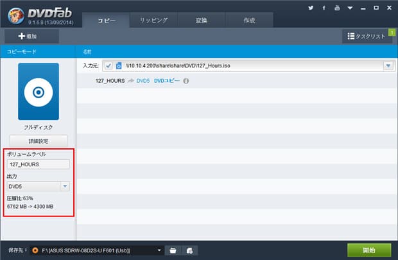Switch to the リッピング tab

tap(153, 21)
